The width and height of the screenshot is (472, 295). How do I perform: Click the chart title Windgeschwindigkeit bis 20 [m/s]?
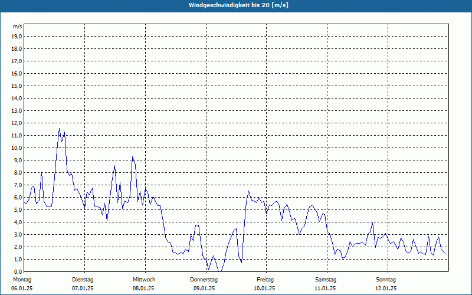(239, 5)
